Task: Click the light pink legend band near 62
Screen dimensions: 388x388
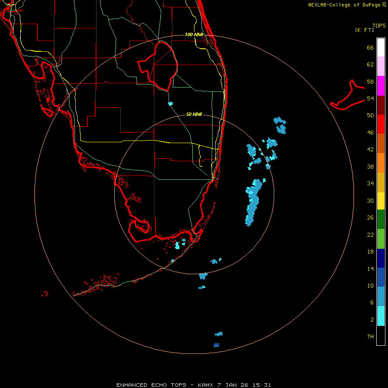Action: coord(381,66)
